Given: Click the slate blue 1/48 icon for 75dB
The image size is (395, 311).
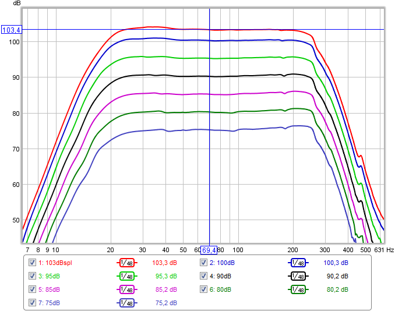Looking at the screenshot, I should (126, 303).
